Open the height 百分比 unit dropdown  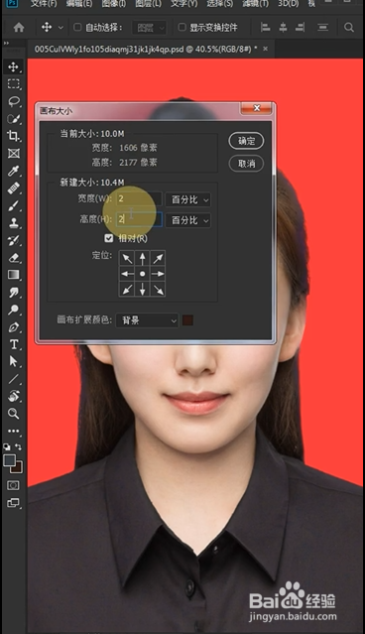coord(188,220)
